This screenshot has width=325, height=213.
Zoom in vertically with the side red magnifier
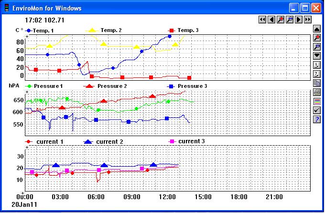click(x=317, y=38)
